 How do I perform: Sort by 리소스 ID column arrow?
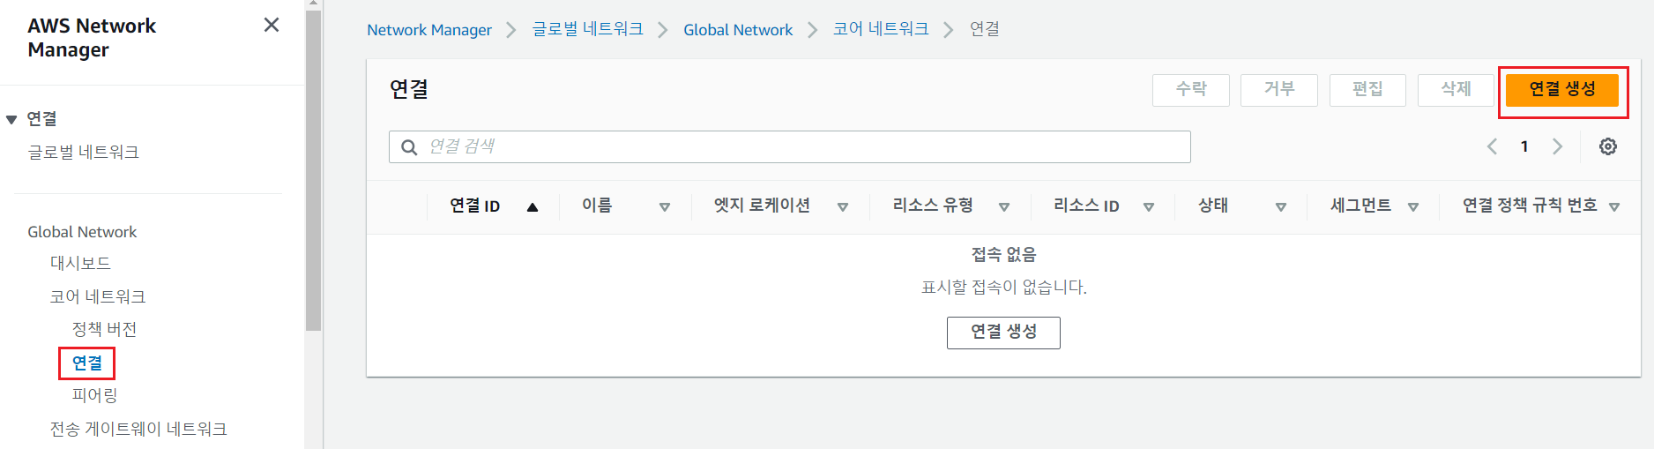pos(1149,207)
